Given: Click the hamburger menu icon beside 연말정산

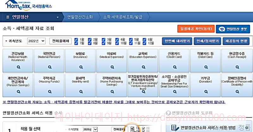Looking at the screenshot, I should (x=8, y=17).
